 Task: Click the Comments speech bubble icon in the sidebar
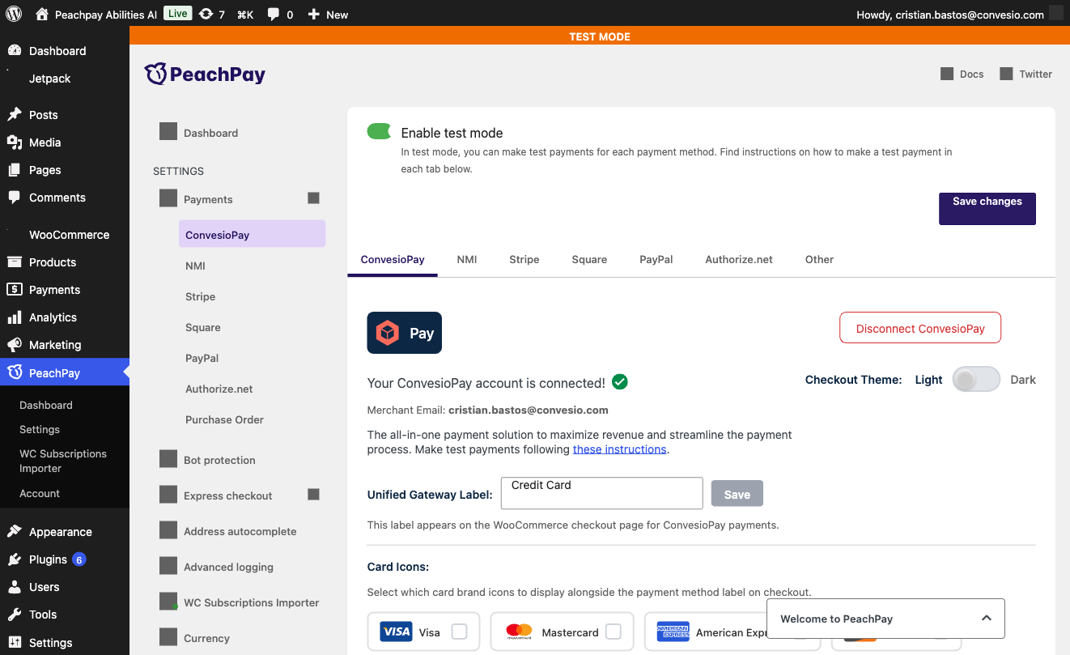pos(15,197)
